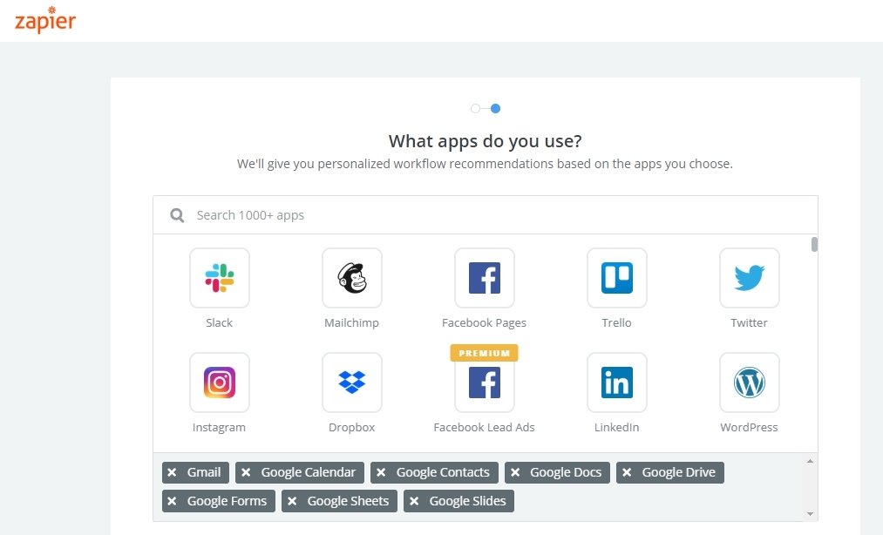Remove the Google Docs tag
883x535 pixels.
click(515, 472)
